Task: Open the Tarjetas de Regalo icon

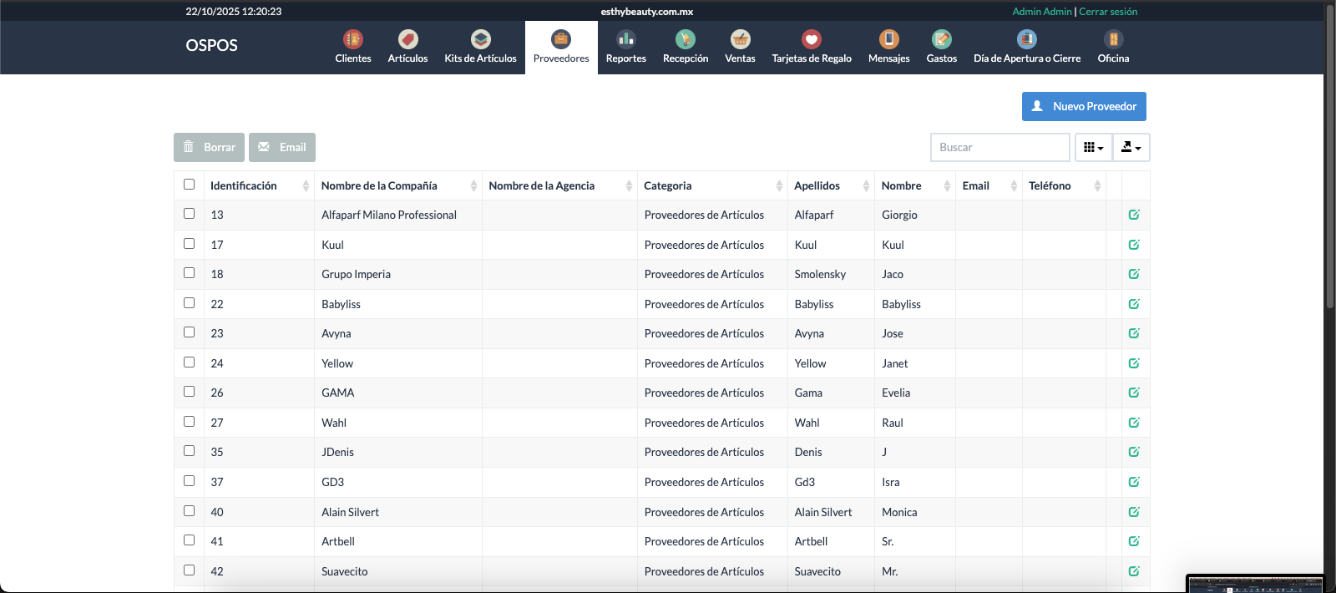Action: point(811,40)
